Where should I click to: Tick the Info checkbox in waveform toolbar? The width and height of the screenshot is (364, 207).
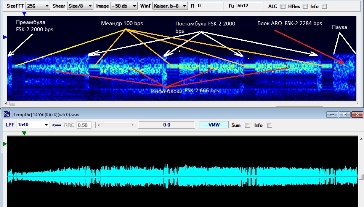click(x=269, y=125)
